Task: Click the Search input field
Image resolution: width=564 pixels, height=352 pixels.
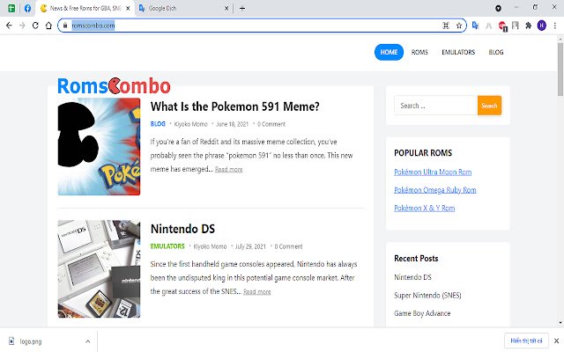Action: click(435, 106)
